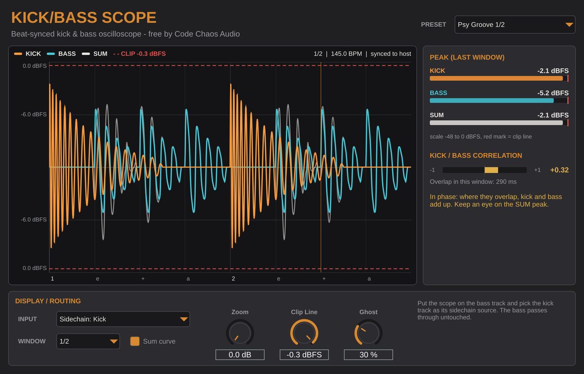This screenshot has height=374, width=584.
Task: Click the Clip Line knob
Action: [304, 333]
